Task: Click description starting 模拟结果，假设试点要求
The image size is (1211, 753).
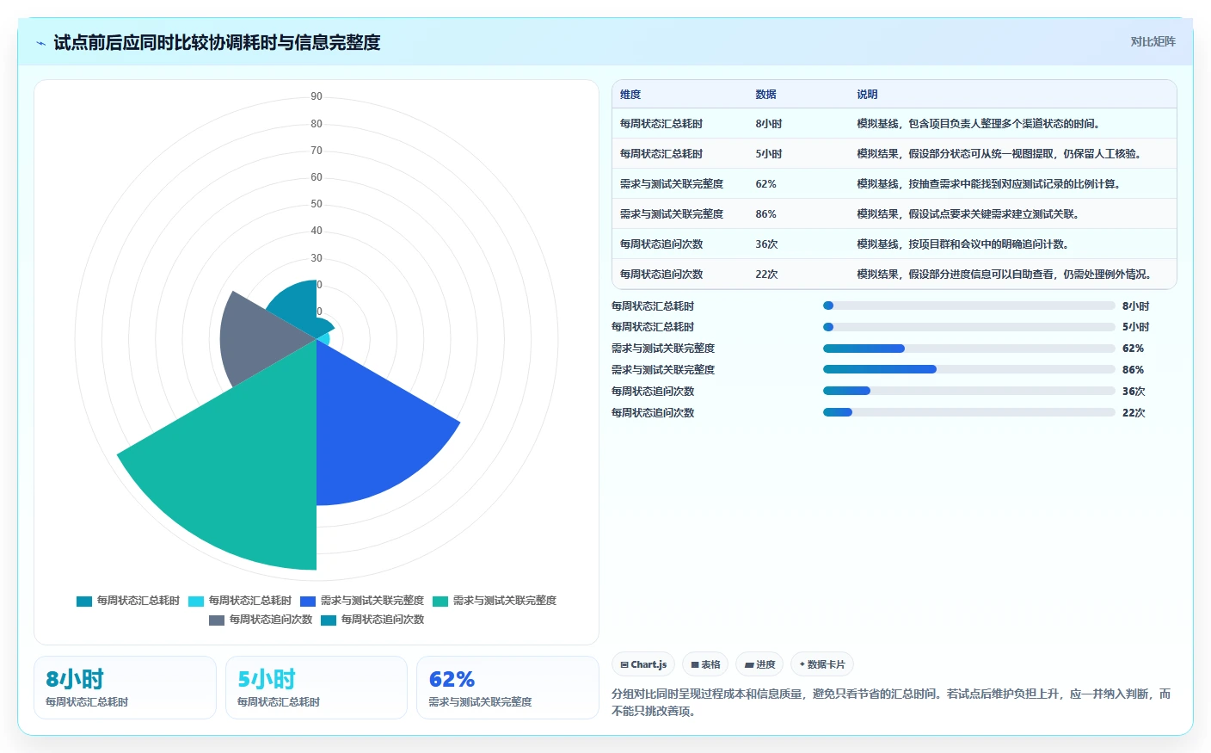Action: [968, 214]
